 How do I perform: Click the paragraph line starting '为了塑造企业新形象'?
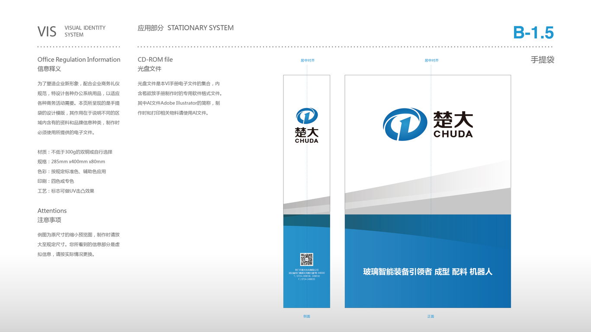click(79, 83)
